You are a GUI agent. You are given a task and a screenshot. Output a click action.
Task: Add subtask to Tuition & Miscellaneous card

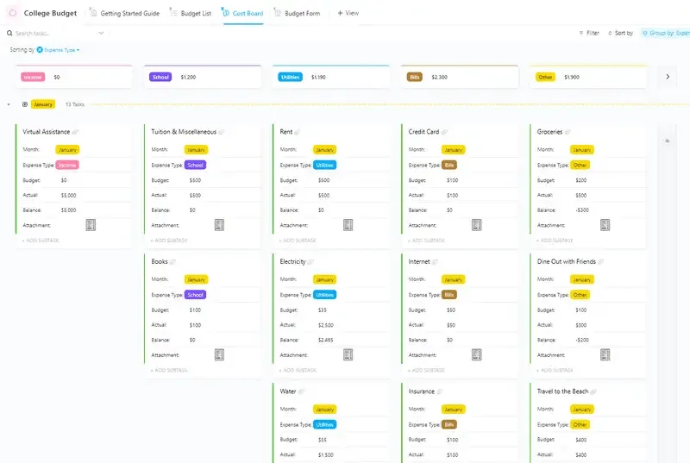click(x=169, y=241)
